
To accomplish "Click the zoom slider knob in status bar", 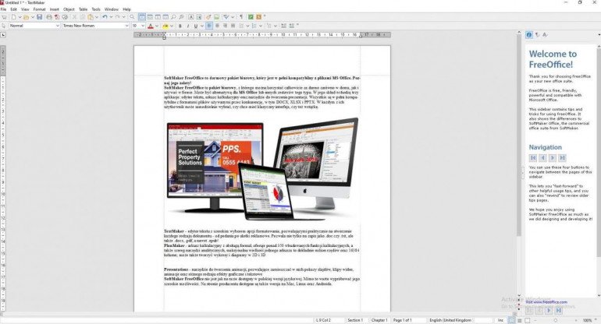I will tap(556, 320).
